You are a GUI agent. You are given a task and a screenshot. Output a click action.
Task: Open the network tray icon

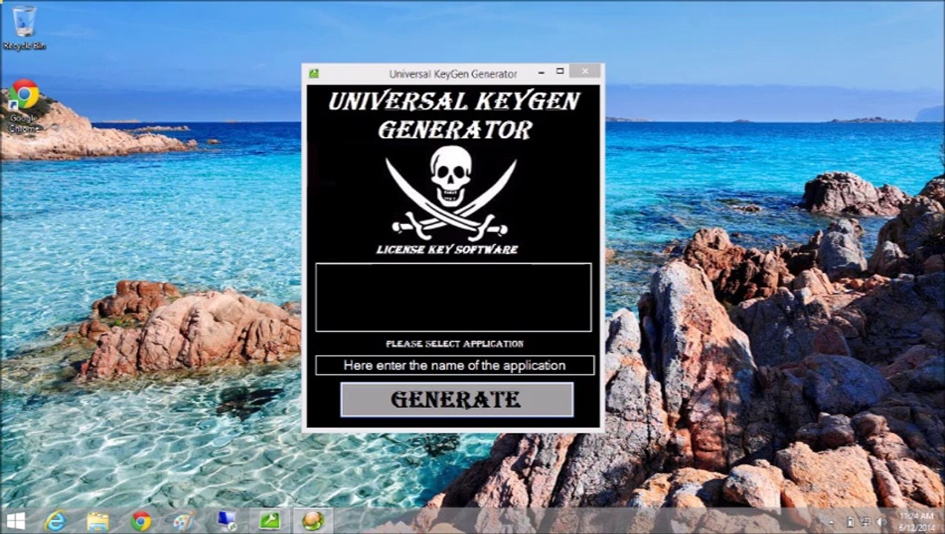(866, 522)
